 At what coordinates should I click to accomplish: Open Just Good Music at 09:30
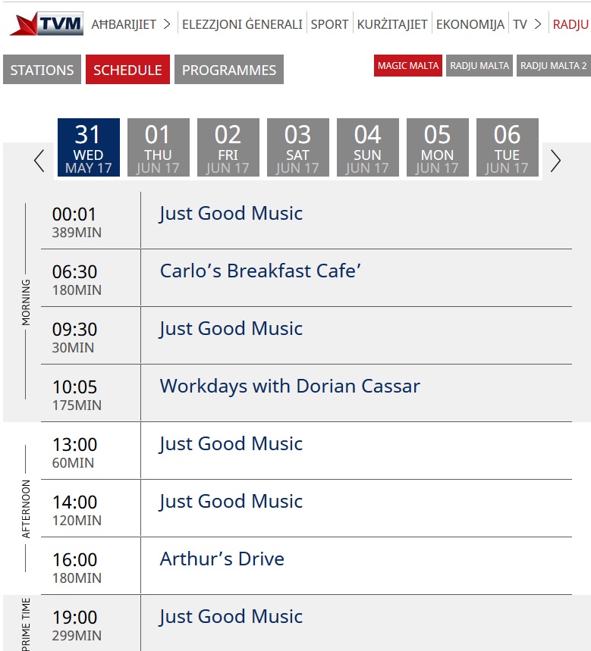click(231, 329)
